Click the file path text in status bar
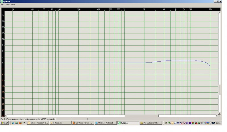 coord(28,119)
